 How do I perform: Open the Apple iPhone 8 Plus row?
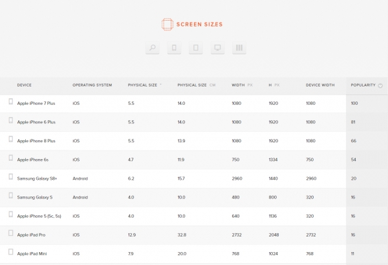click(194, 141)
